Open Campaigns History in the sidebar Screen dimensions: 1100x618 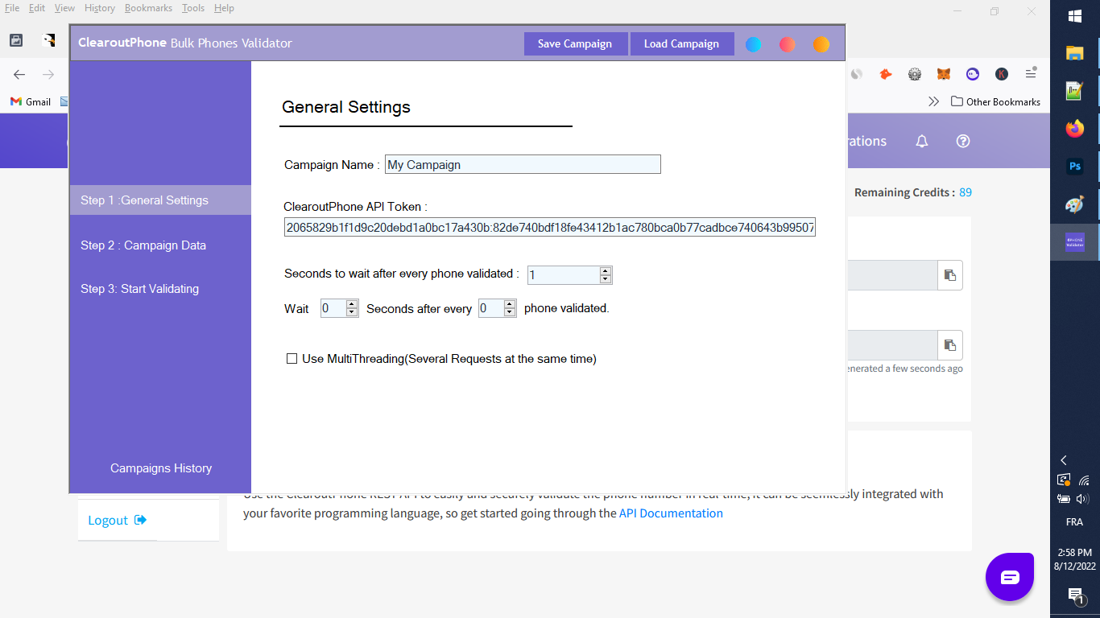(x=161, y=468)
